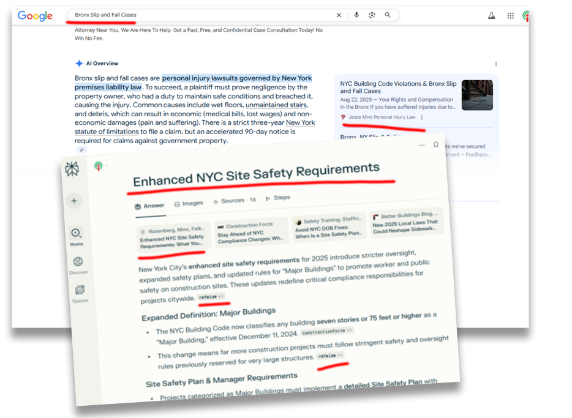Open the Perplexity thread ellipsis menu
Viewport: 572px width, 418px height.
(x=421, y=146)
